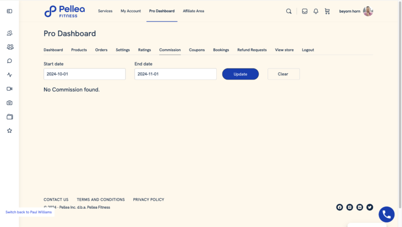Switch to the Coupons tab

pos(197,50)
